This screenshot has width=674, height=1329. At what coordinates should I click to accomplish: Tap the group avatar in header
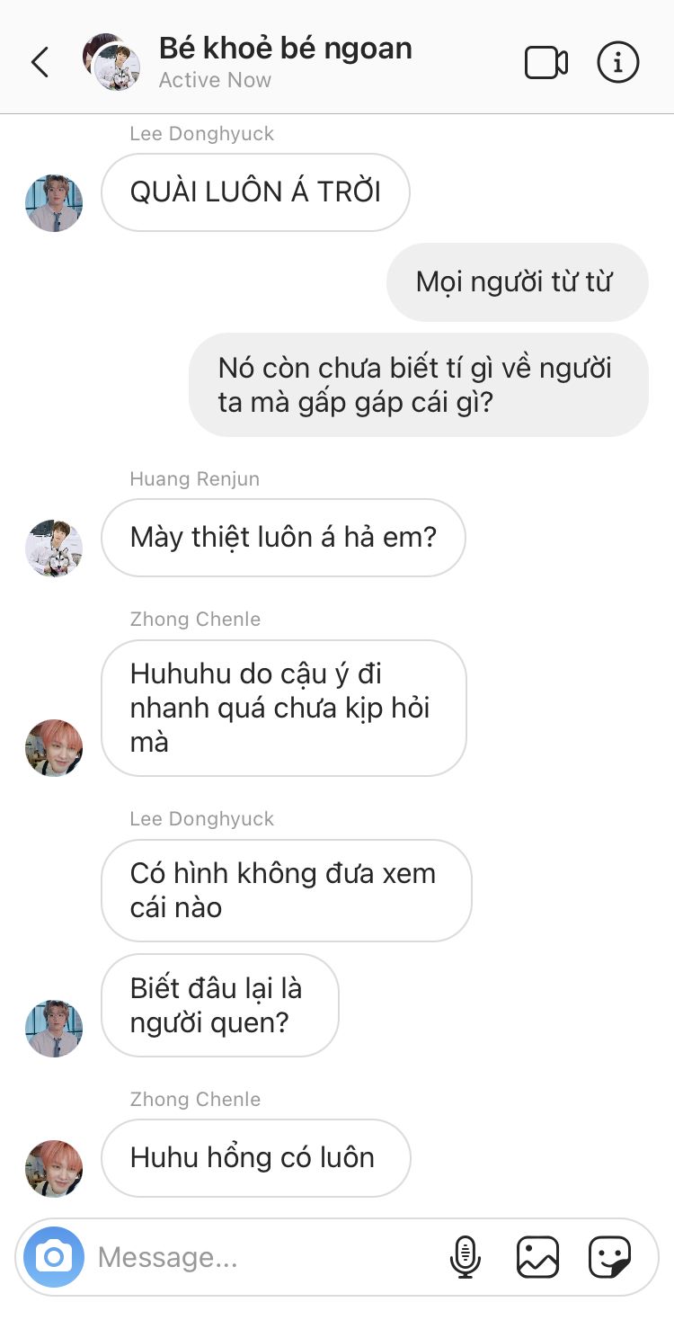pos(111,62)
